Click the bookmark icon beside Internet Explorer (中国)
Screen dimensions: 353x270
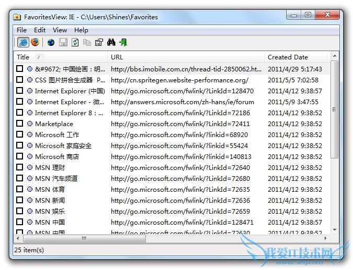coord(30,91)
